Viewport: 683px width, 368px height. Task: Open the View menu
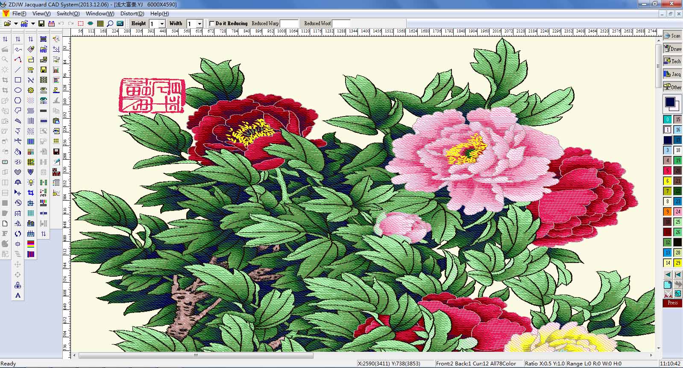pos(41,14)
